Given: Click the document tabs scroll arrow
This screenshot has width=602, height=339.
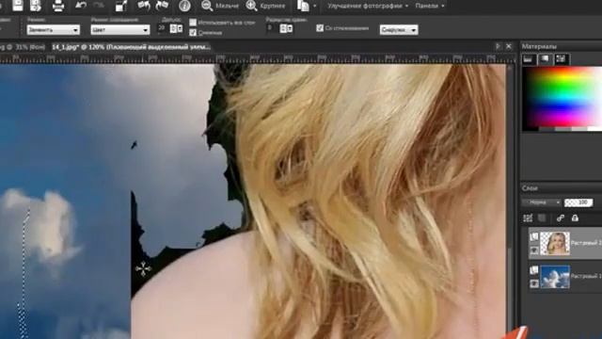Looking at the screenshot, I should pyautogui.click(x=498, y=46).
